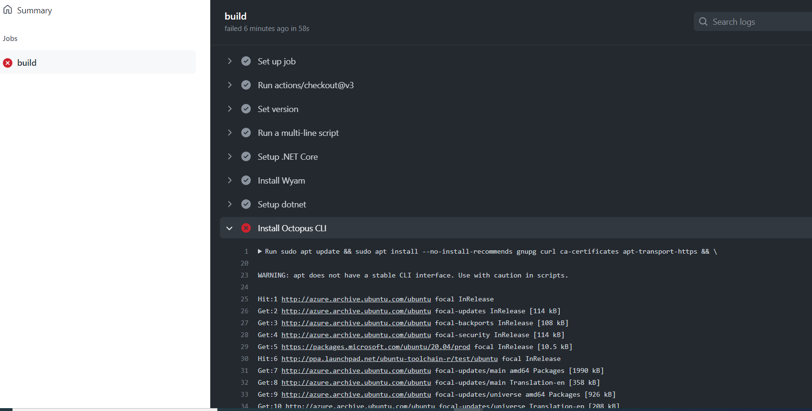Expand the Run sudo apt update command triangle

point(260,251)
